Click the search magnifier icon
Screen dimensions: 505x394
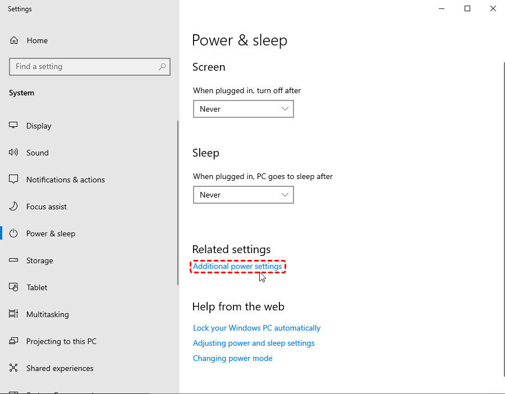click(162, 67)
